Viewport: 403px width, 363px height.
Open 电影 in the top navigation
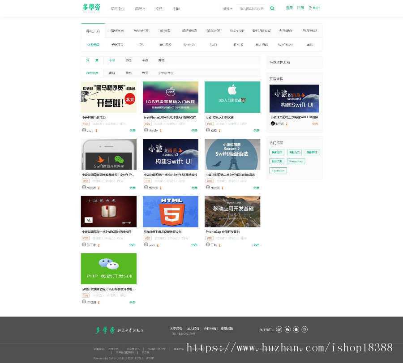[x=176, y=9]
